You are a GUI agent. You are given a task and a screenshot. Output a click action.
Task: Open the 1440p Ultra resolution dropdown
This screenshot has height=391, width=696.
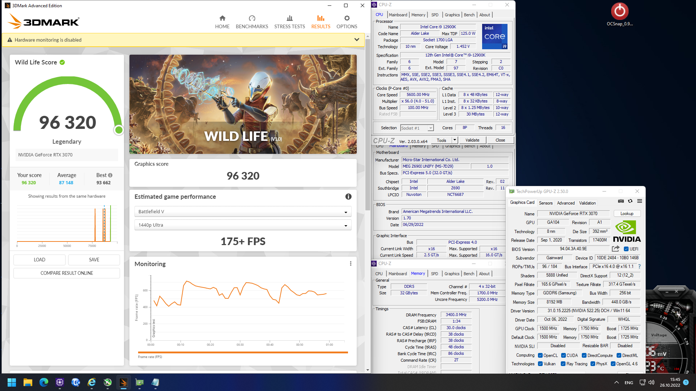(x=243, y=225)
